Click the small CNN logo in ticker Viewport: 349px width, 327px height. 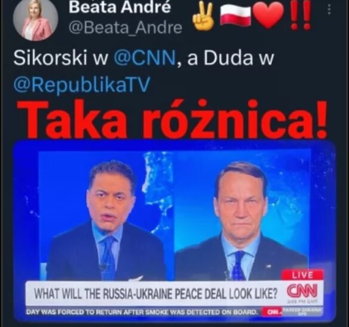(272, 312)
